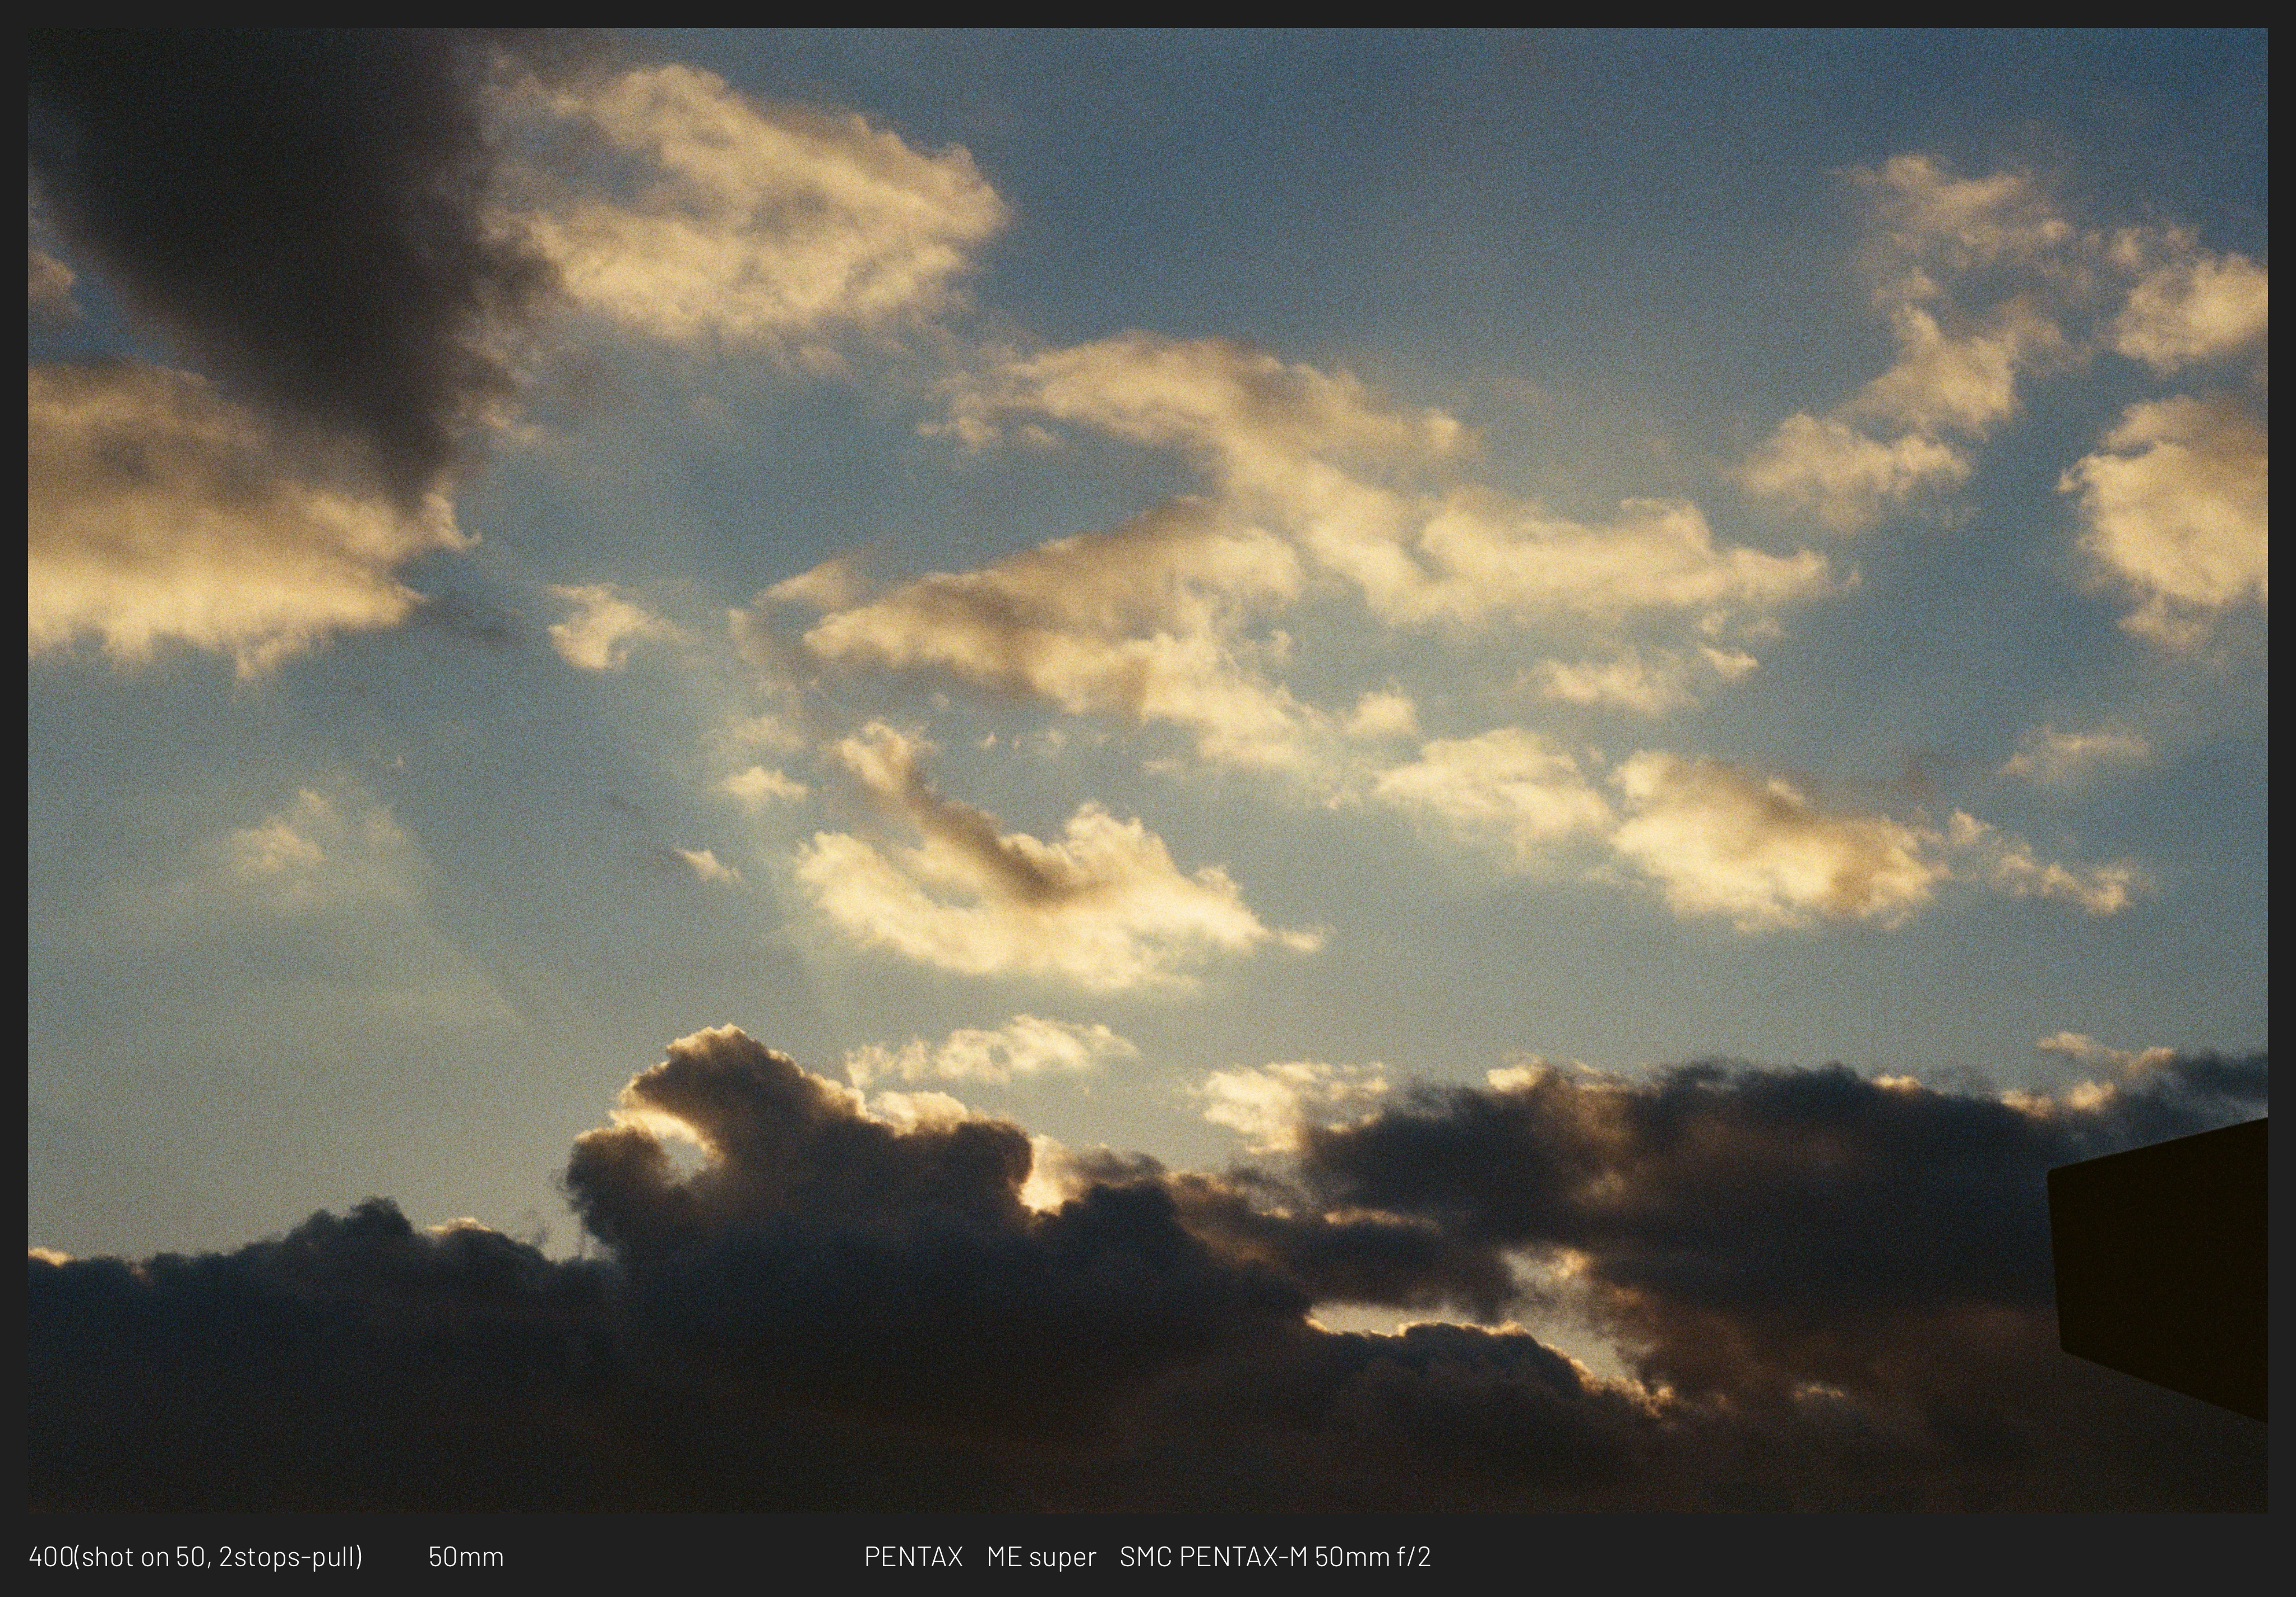Click the cloud photograph

tap(1147, 770)
